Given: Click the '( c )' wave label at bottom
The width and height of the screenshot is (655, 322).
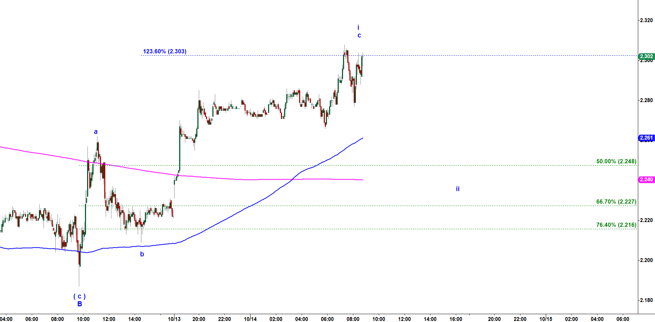Looking at the screenshot, I should point(80,296).
